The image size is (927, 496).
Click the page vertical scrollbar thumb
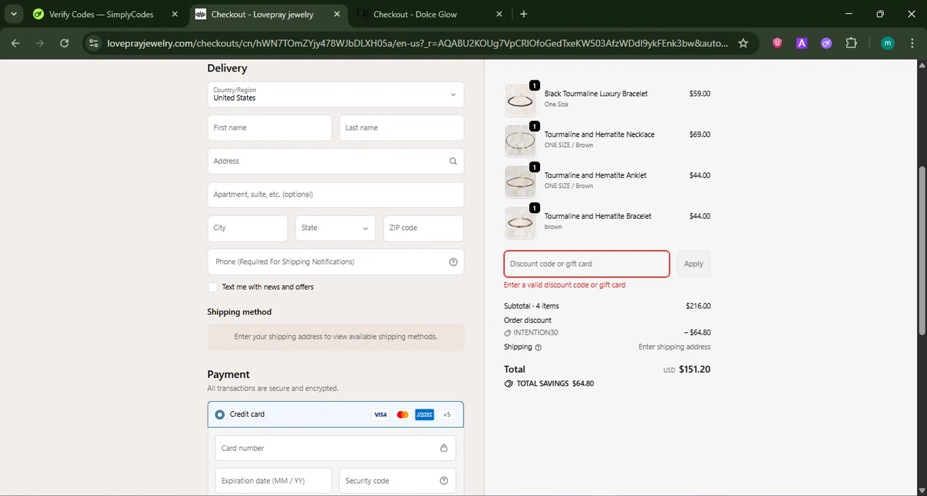pyautogui.click(x=922, y=250)
